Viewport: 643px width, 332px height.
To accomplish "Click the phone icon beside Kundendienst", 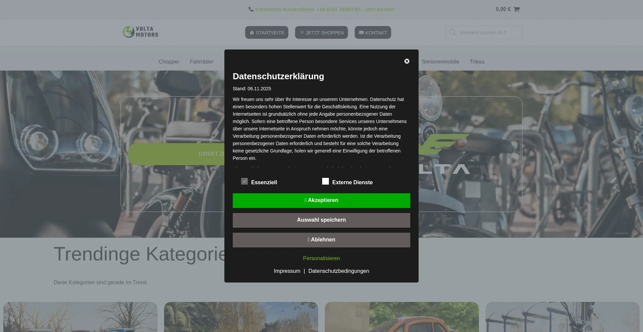I will pos(251,9).
